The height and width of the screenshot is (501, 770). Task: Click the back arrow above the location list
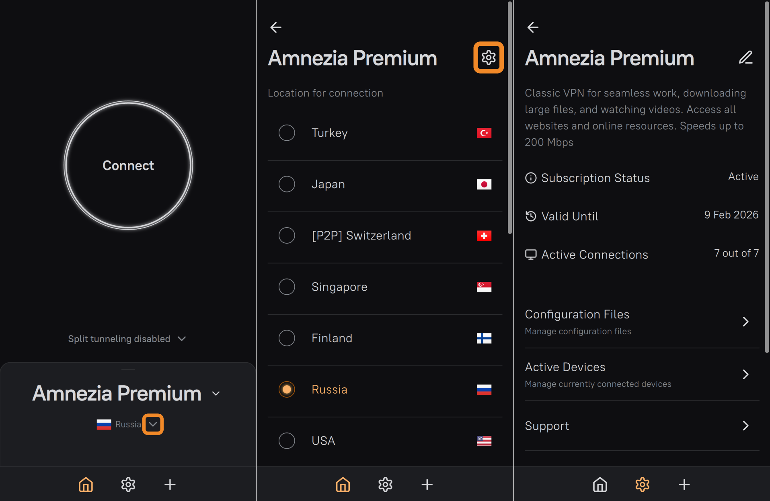pos(276,27)
